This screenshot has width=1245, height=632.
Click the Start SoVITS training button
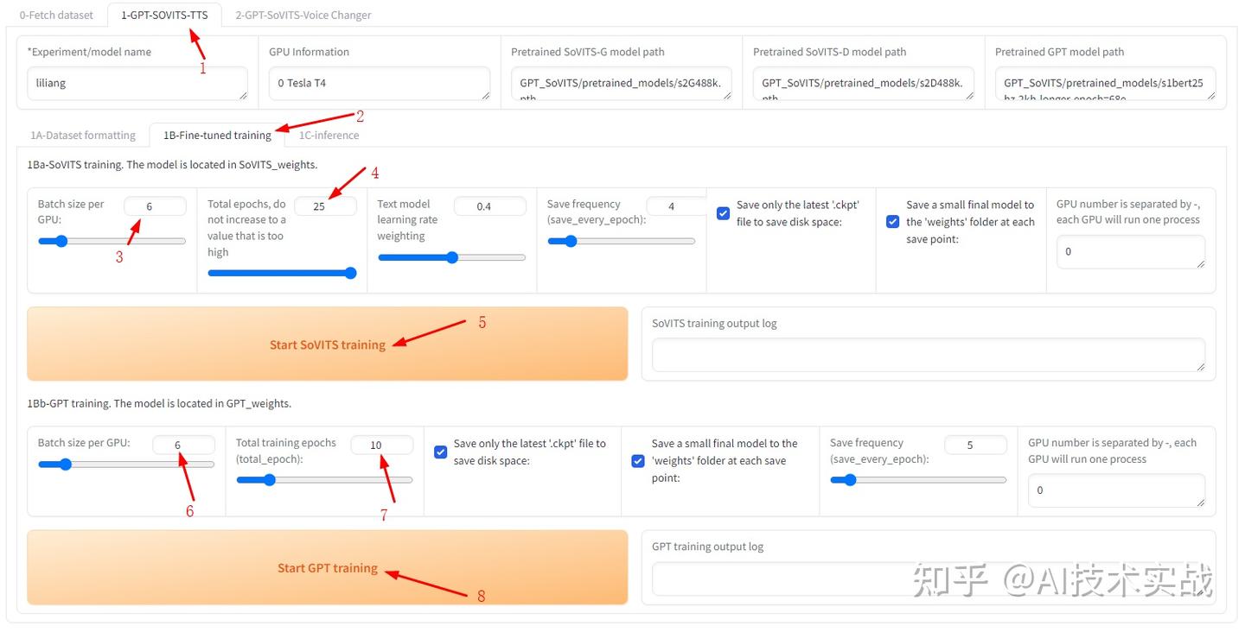point(328,344)
